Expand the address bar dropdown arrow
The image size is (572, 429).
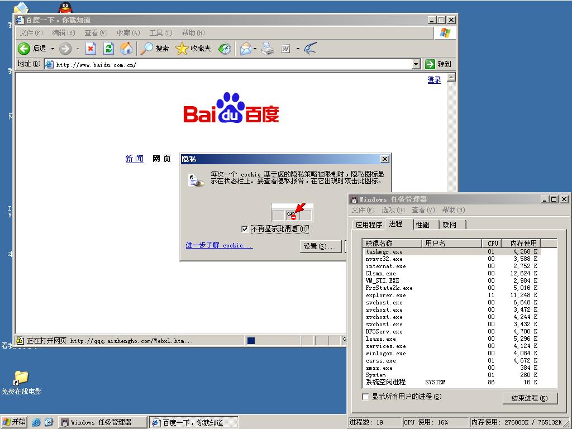click(416, 65)
